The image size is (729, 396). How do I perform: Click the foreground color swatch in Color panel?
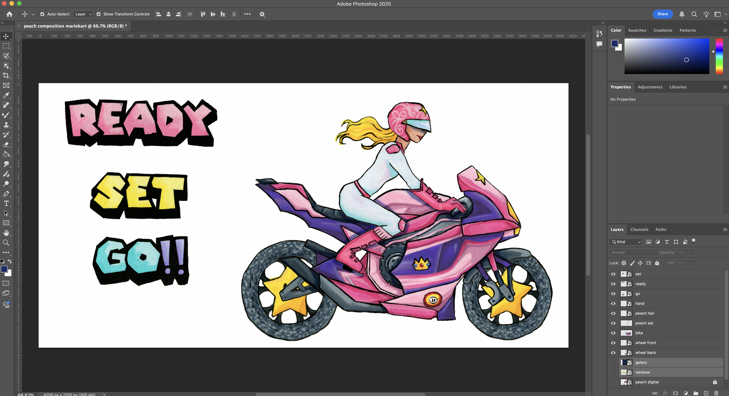pyautogui.click(x=615, y=43)
